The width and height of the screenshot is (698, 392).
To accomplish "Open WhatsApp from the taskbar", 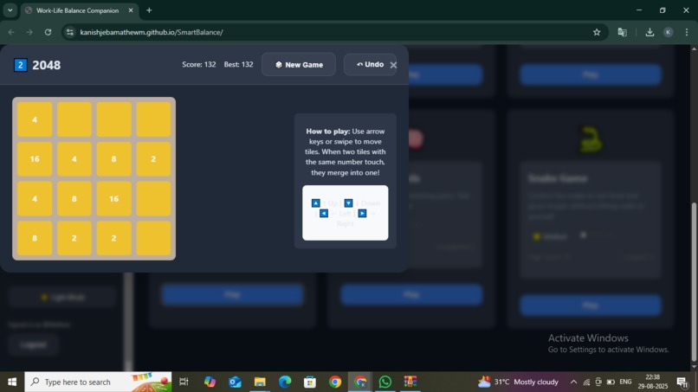I will coord(385,382).
